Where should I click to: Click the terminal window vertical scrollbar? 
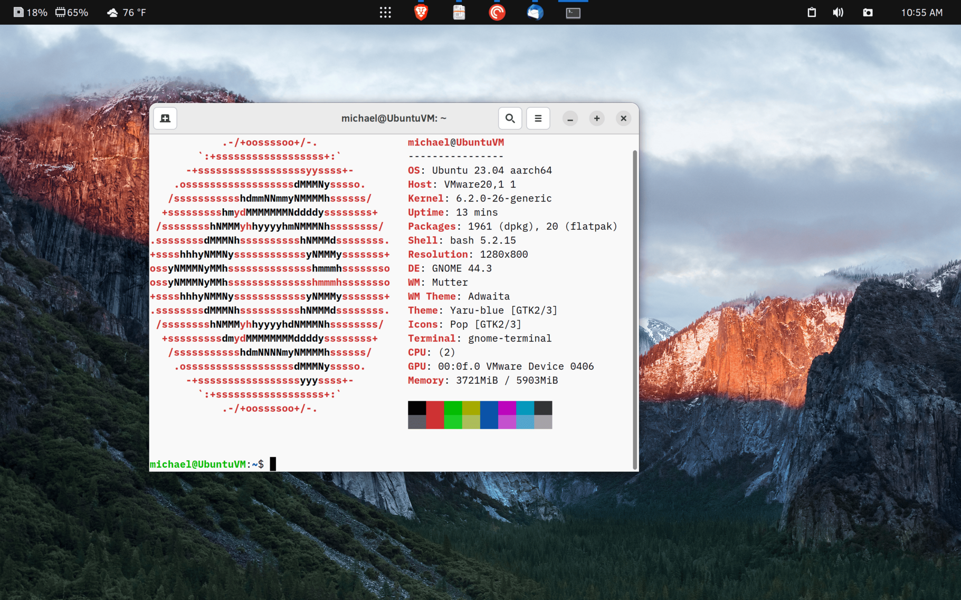coord(634,308)
